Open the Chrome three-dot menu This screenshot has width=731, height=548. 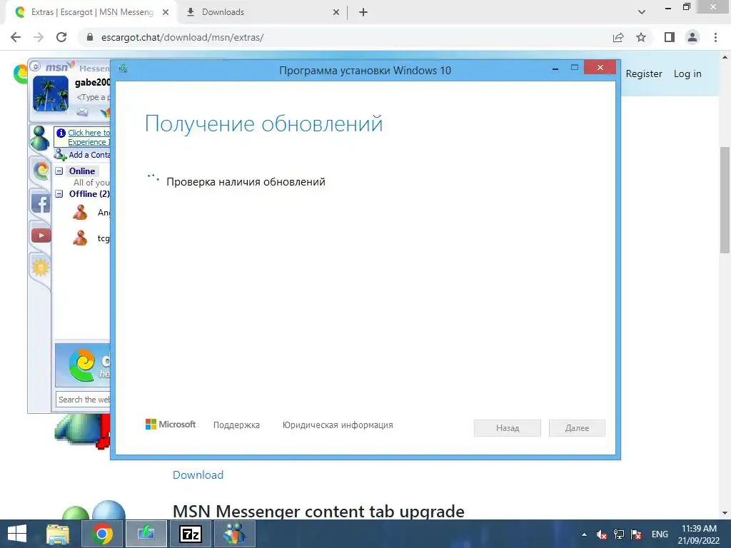click(715, 37)
